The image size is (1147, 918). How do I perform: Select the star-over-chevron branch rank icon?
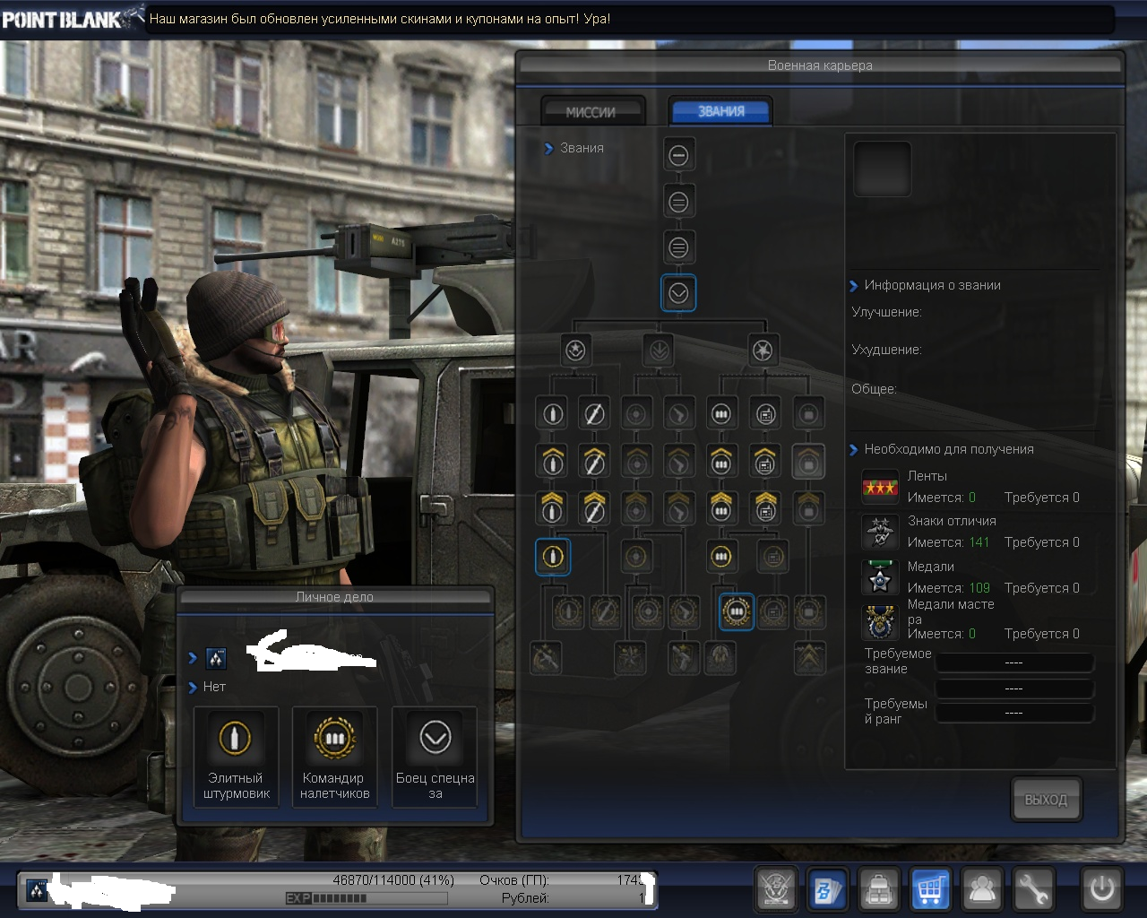pos(575,351)
